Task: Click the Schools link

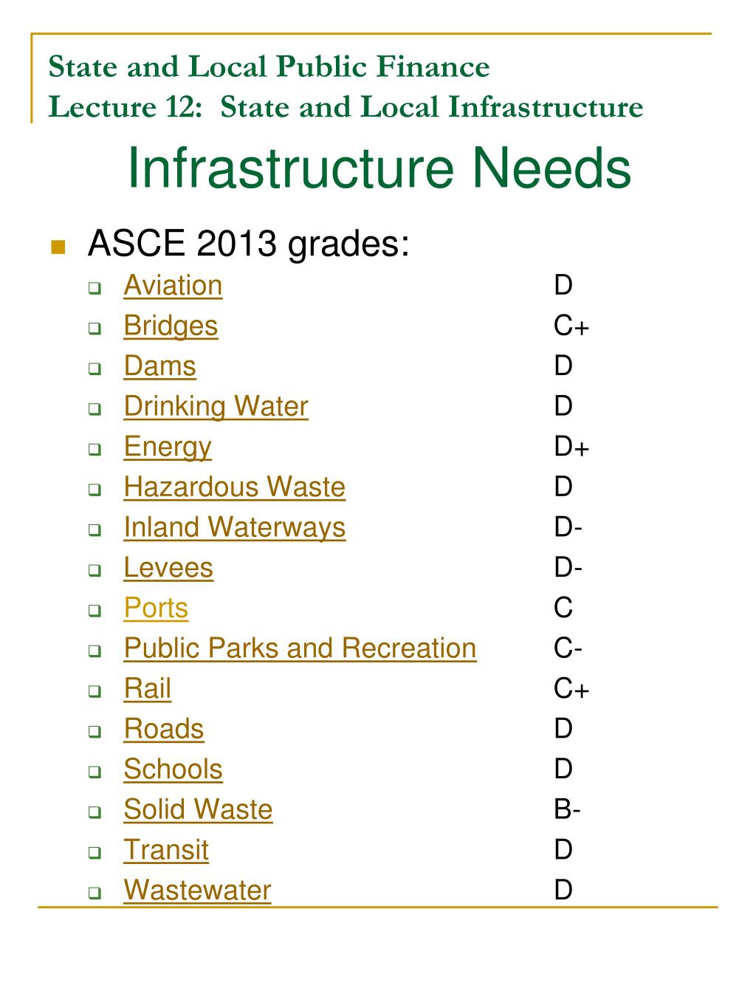Action: 173,769
